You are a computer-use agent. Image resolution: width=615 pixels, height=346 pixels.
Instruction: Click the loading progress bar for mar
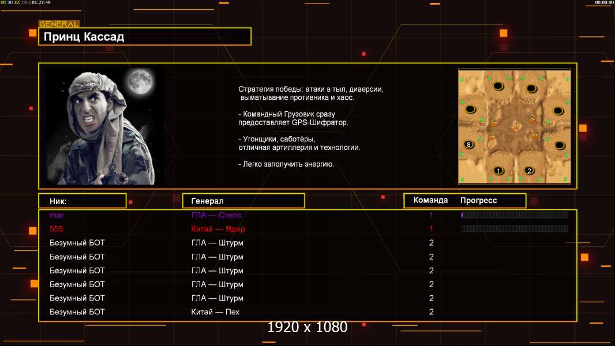[x=514, y=215]
